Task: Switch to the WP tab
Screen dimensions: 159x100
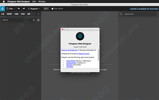Action: coord(29,14)
